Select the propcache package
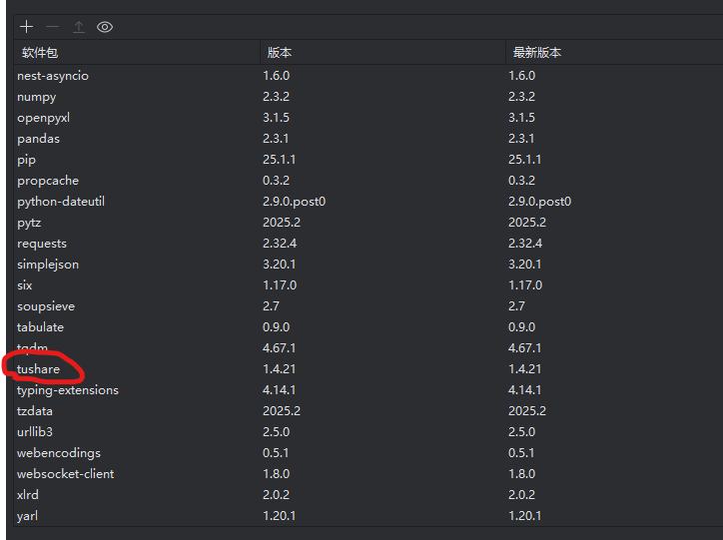Image resolution: width=723 pixels, height=540 pixels. (48, 181)
